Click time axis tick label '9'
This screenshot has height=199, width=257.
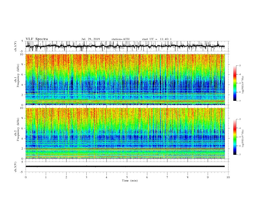(208, 177)
